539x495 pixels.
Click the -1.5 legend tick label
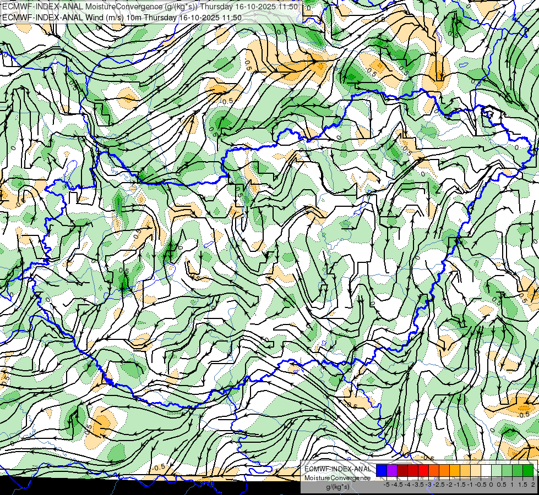click(x=460, y=485)
